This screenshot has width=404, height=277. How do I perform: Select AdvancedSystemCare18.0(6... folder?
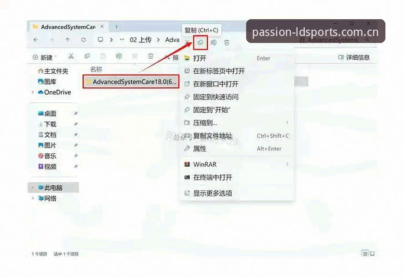click(131, 82)
